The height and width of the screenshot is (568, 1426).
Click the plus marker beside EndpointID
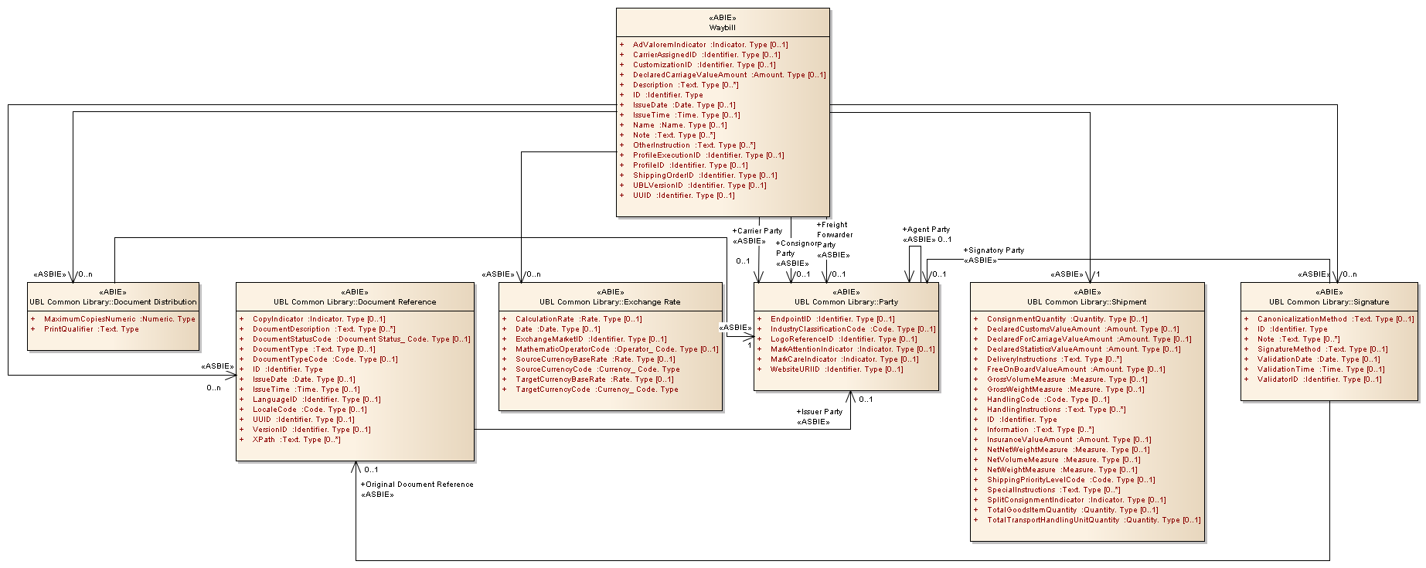click(x=759, y=319)
